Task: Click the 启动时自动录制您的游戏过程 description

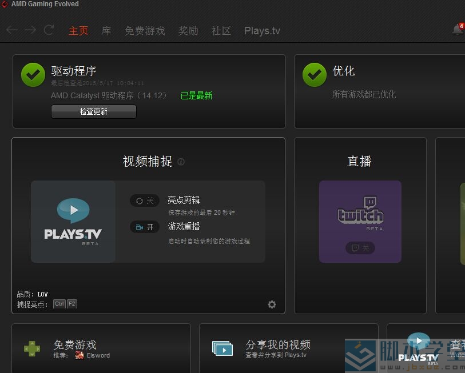Action: click(209, 241)
